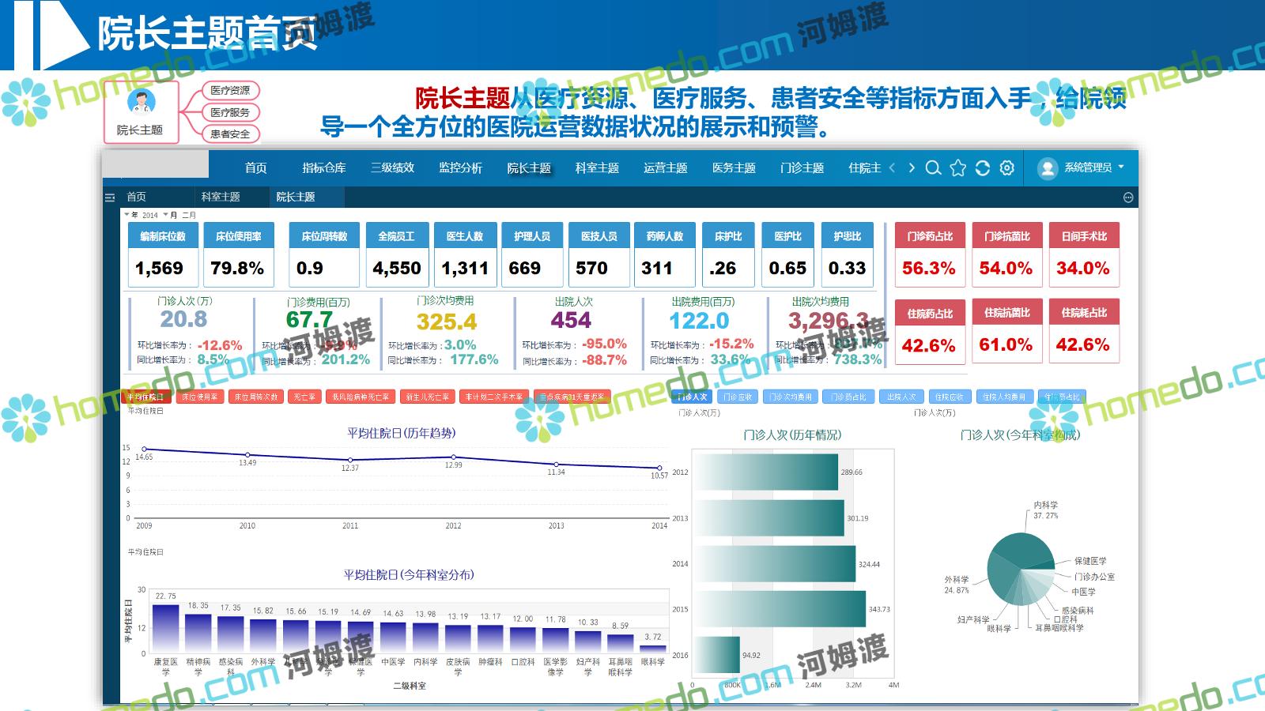Click the 2014 bar in 门诊人次 chart
This screenshot has height=711, width=1265.
point(775,564)
